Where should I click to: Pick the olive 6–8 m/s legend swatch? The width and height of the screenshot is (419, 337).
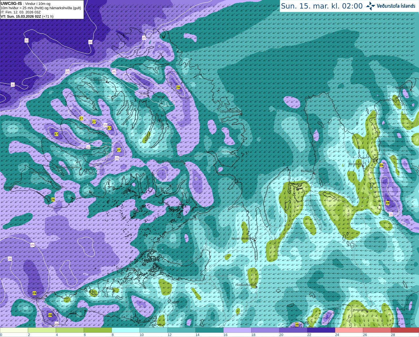pyautogui.click(x=98, y=330)
